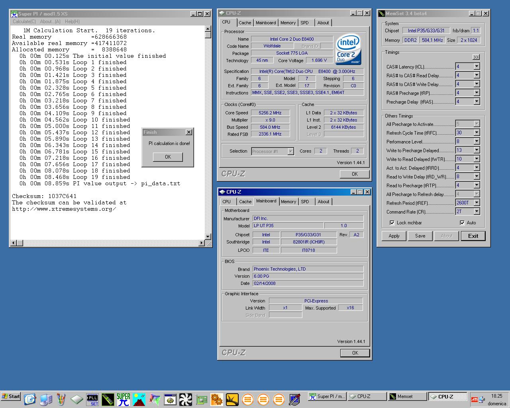The height and width of the screenshot is (408, 510).
Task: Launch the green memory stick MemSet icon
Action: click(x=108, y=399)
